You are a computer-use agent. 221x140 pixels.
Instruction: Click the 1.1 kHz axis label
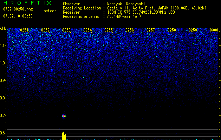[3, 45]
